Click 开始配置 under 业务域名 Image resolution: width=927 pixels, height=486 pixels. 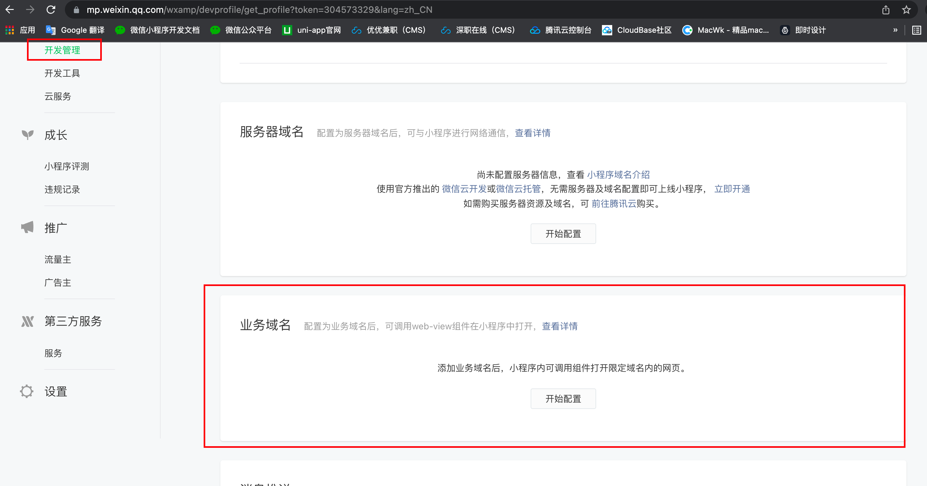[563, 399]
